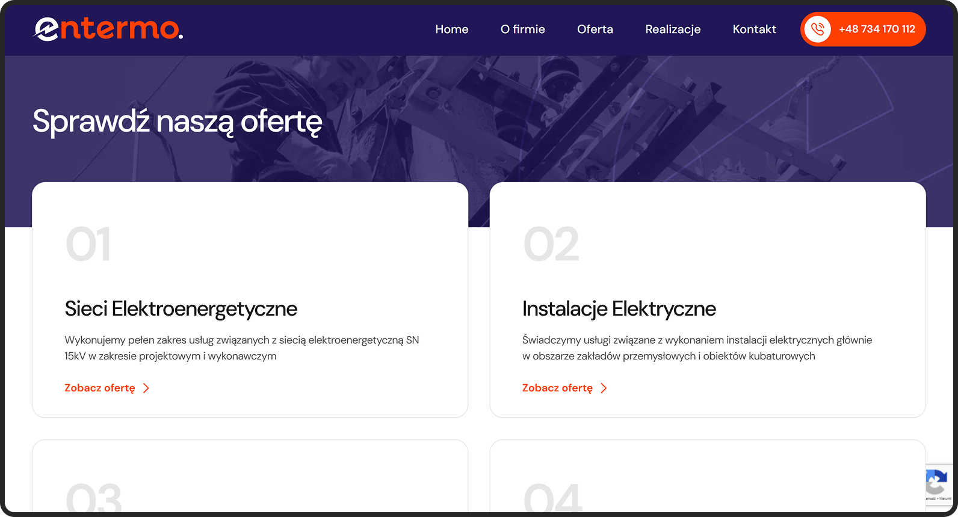958x517 pixels.
Task: Click description about instalacji elektrycznych w zakładach przemysłowych
Action: (x=697, y=348)
